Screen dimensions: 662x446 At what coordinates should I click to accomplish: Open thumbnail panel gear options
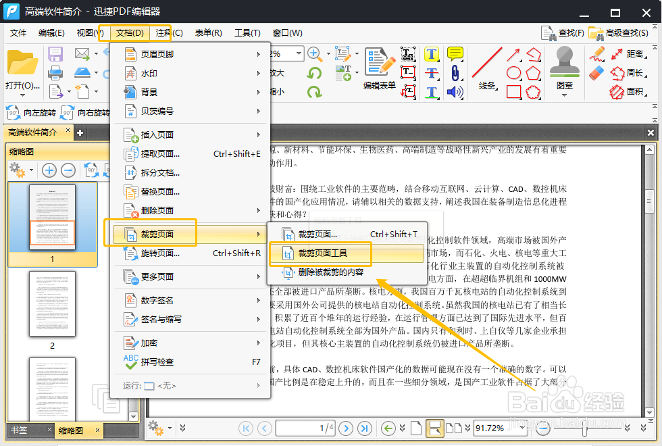[21, 170]
